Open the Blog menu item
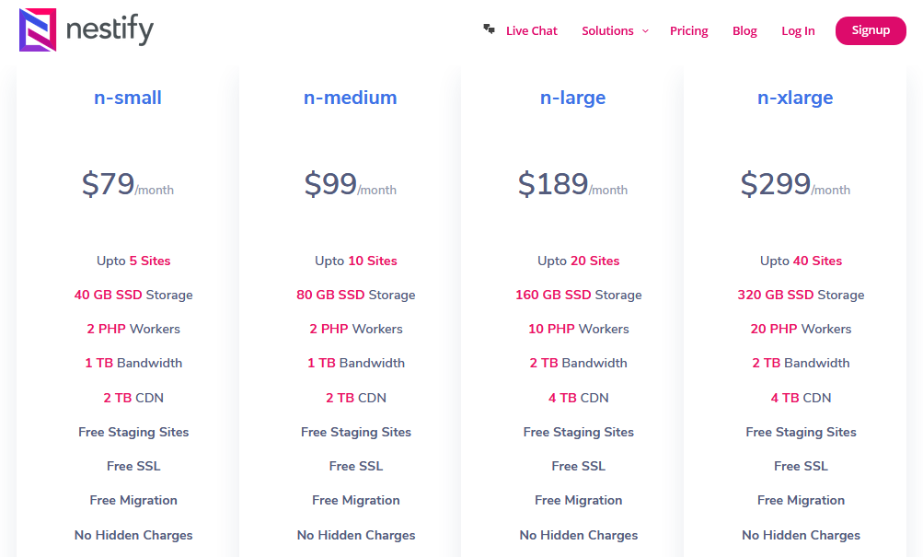 [x=744, y=30]
